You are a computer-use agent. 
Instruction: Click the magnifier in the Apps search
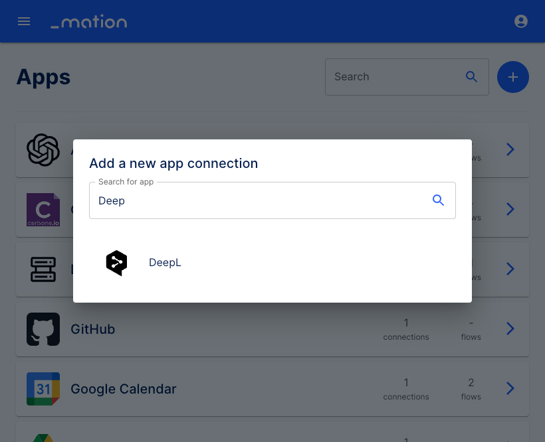pyautogui.click(x=471, y=77)
